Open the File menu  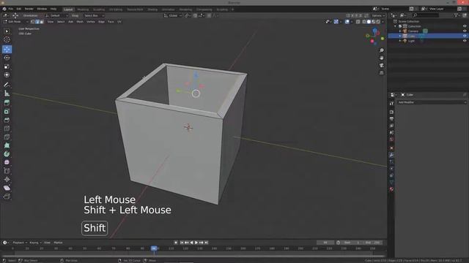click(11, 9)
